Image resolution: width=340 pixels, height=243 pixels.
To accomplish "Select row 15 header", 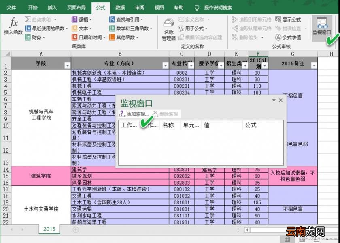I will pos(6,176).
